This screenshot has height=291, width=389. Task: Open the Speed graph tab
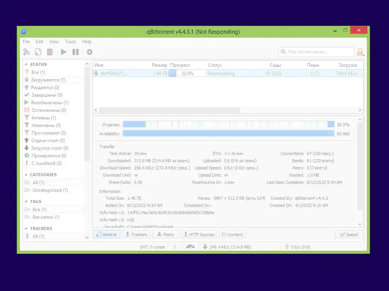pos(349,234)
